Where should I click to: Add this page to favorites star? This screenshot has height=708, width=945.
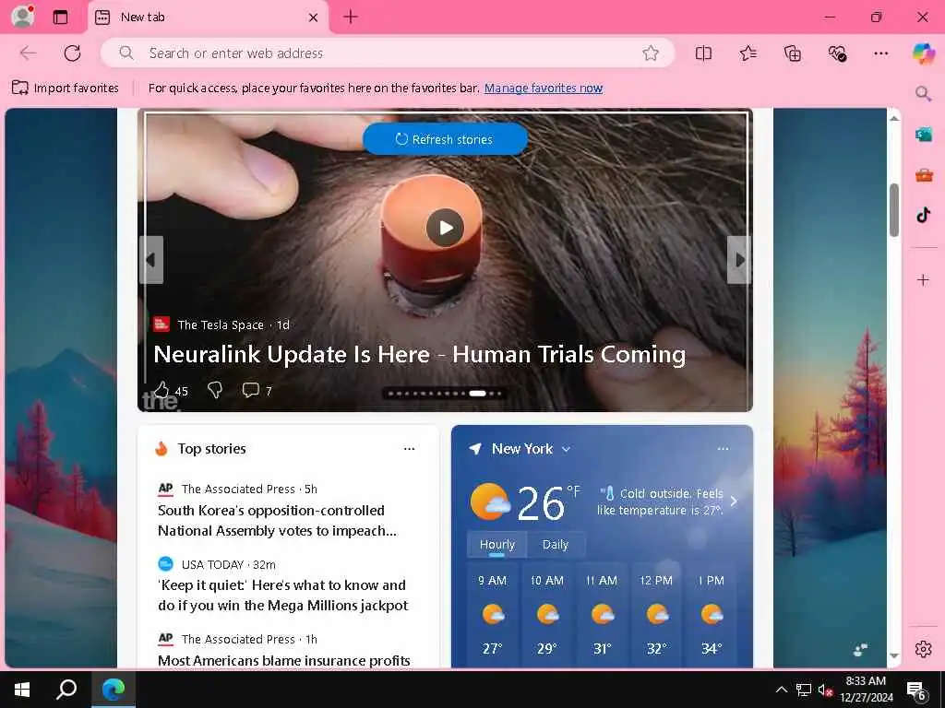point(651,53)
